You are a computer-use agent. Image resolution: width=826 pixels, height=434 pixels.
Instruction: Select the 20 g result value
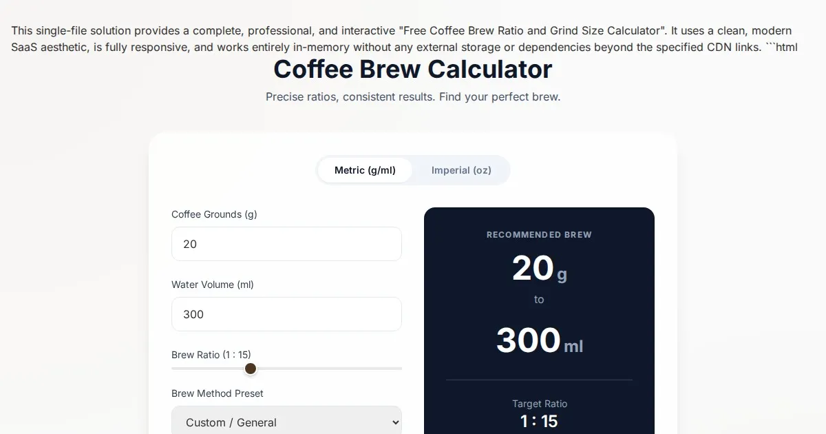click(533, 269)
